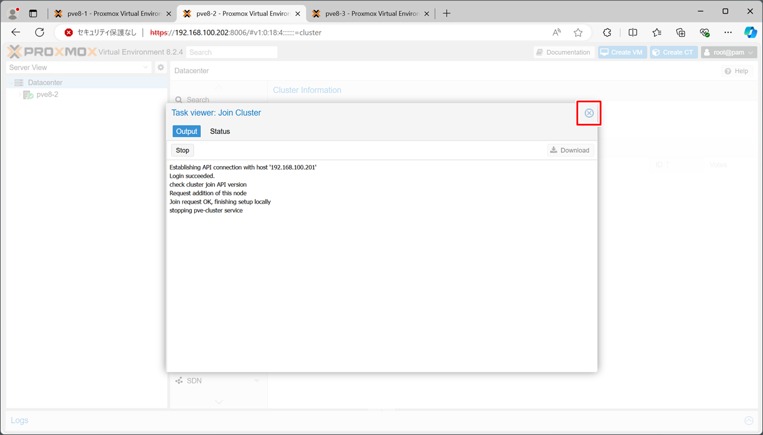Close the pve8-2 browser tab

click(x=297, y=13)
